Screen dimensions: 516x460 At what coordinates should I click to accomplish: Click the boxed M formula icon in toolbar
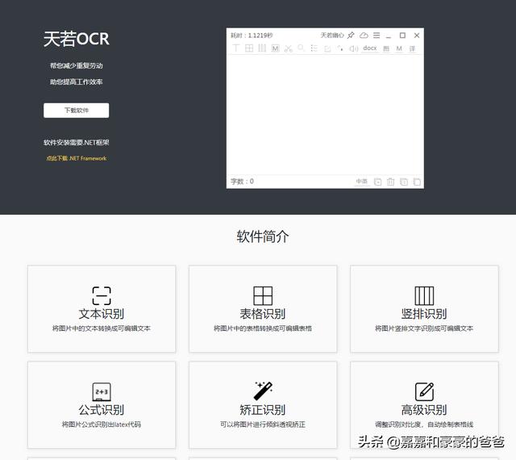[275, 48]
